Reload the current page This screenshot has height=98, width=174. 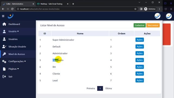(x=12, y=9)
